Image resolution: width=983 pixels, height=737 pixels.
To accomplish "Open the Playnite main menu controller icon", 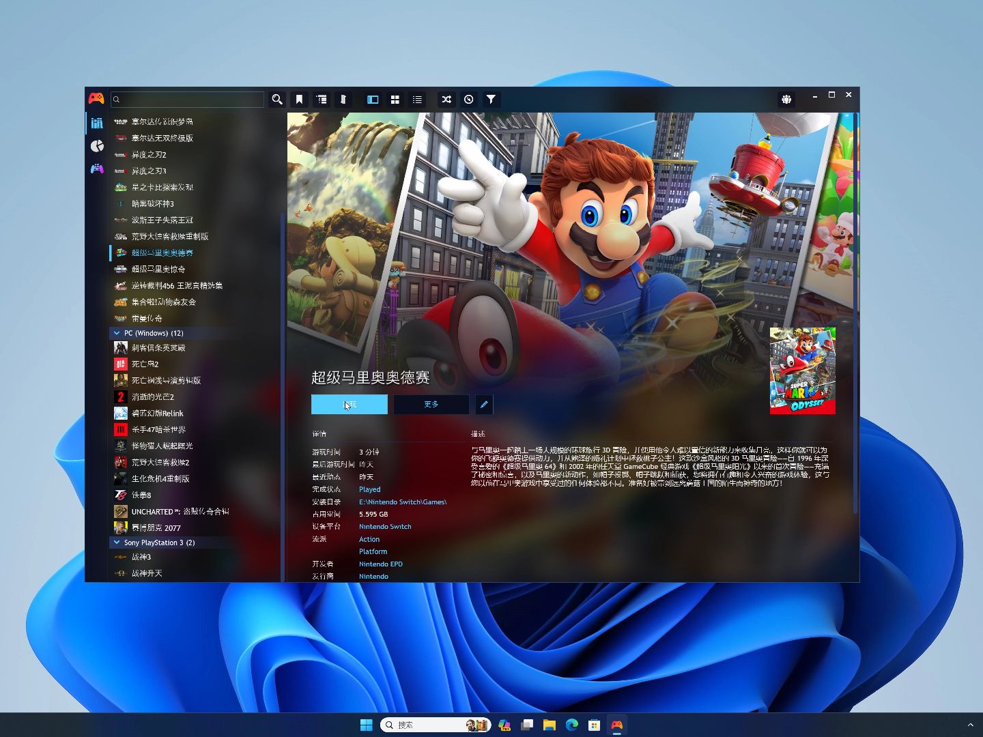I will (x=96, y=99).
